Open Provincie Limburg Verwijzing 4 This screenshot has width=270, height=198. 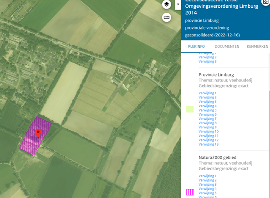point(208,106)
